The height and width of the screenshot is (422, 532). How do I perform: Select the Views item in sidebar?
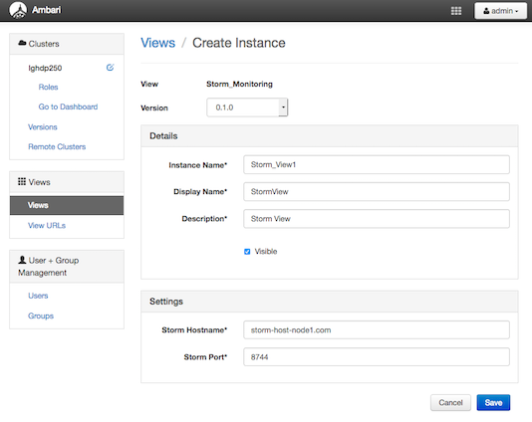[67, 205]
